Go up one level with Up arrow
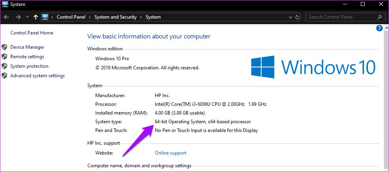Image resolution: width=389 pixels, height=172 pixels. click(35, 17)
